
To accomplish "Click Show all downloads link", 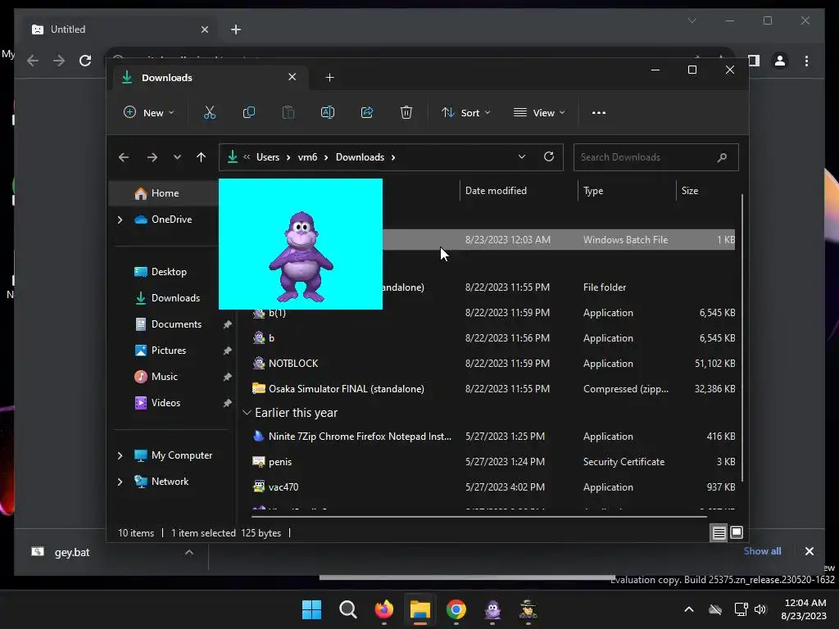I will coord(762,551).
